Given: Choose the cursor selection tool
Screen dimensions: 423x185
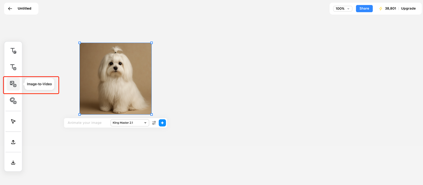Looking at the screenshot, I should point(13,121).
